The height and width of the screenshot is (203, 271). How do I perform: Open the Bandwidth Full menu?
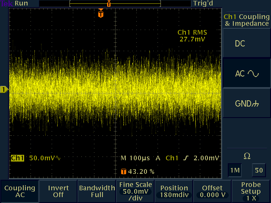[97, 191]
